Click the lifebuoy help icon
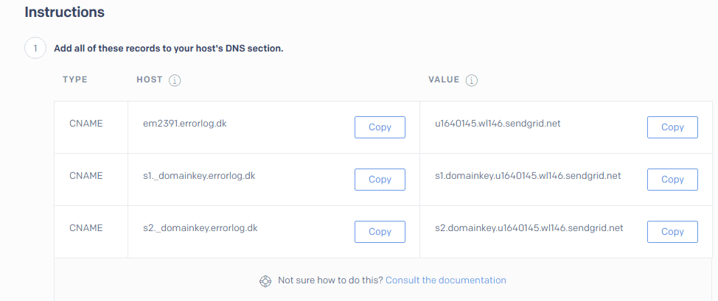Image resolution: width=718 pixels, height=301 pixels. pos(265,280)
